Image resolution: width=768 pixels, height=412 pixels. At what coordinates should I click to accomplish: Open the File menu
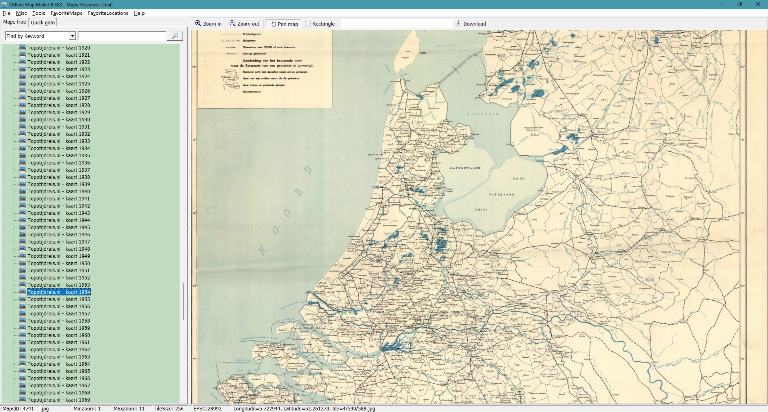(x=6, y=13)
